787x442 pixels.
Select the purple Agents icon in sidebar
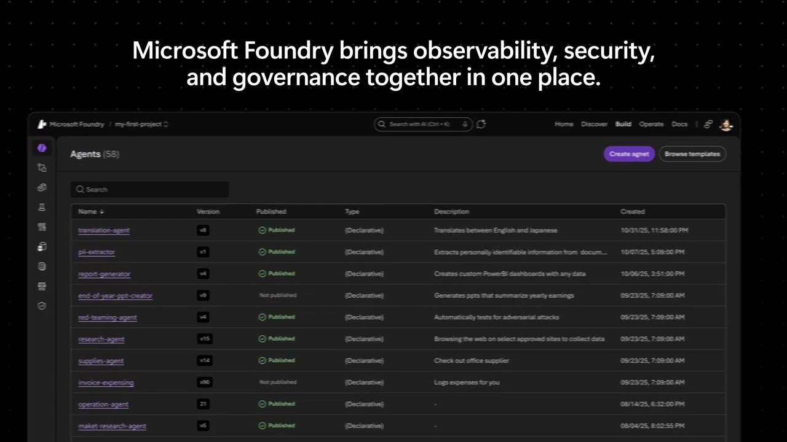(42, 148)
